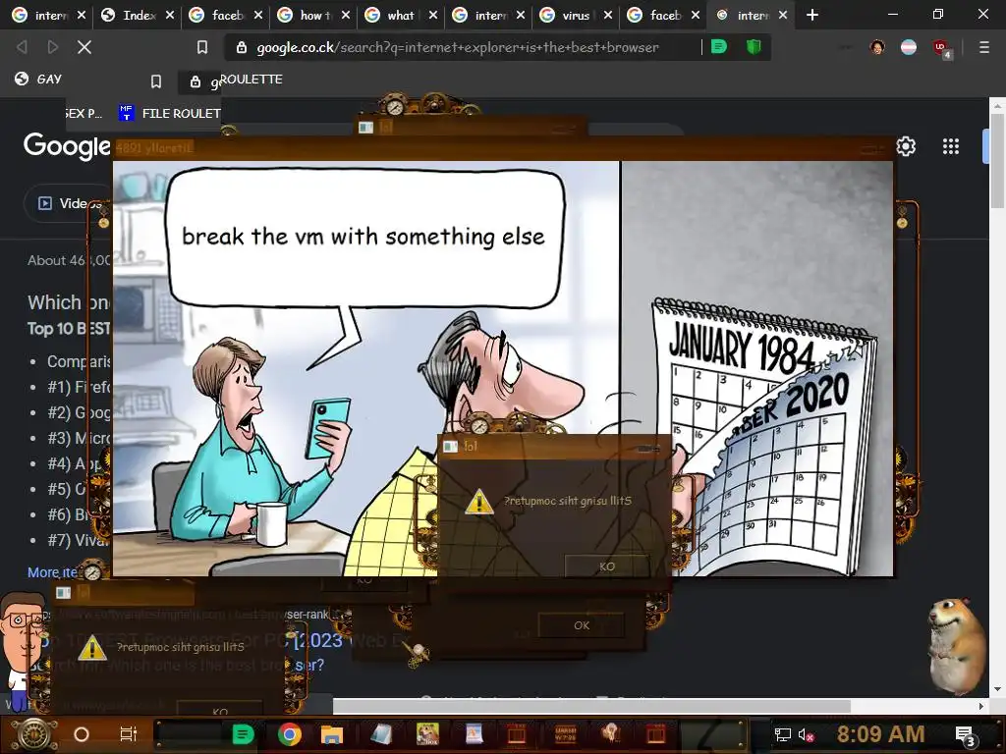The height and width of the screenshot is (754, 1006).
Task: Click the green chat icon in the address bar
Action: tap(719, 47)
